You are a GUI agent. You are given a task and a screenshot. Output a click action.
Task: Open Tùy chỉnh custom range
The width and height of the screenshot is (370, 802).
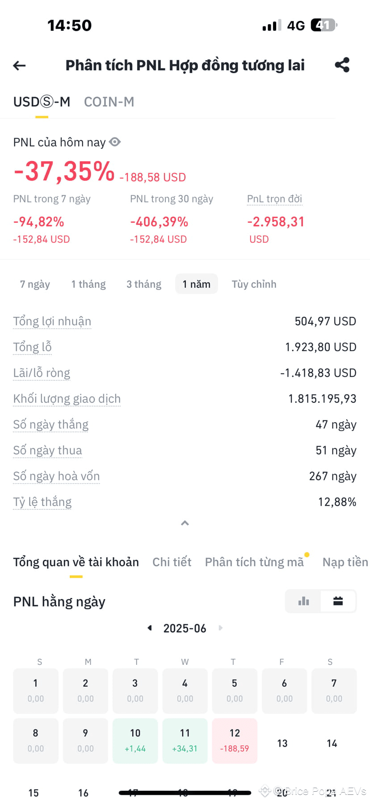pos(254,284)
